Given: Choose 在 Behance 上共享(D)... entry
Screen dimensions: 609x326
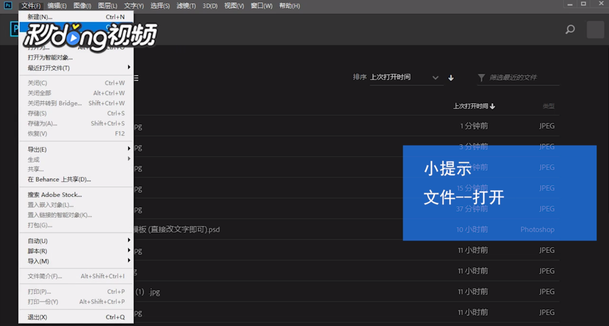Looking at the screenshot, I should point(76,179).
